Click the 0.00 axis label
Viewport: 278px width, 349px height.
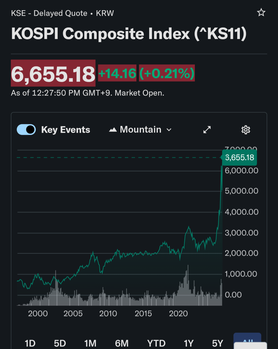tap(233, 295)
